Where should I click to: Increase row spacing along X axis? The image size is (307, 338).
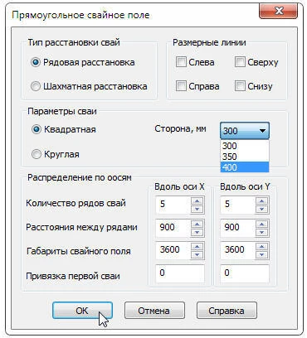197,225
